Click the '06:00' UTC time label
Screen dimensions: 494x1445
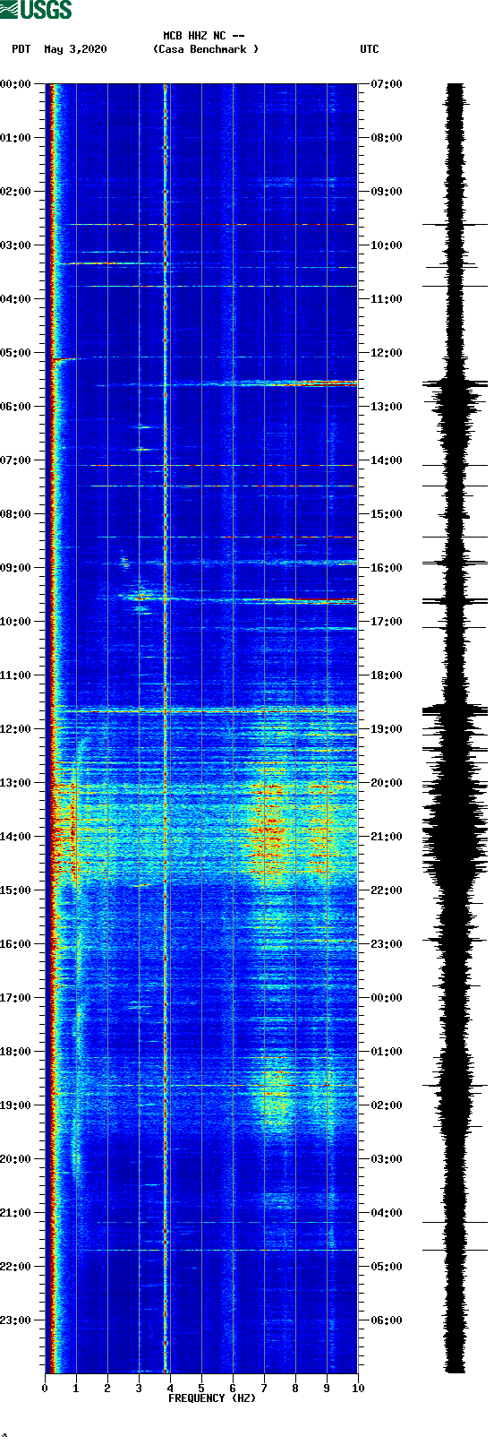[387, 1320]
